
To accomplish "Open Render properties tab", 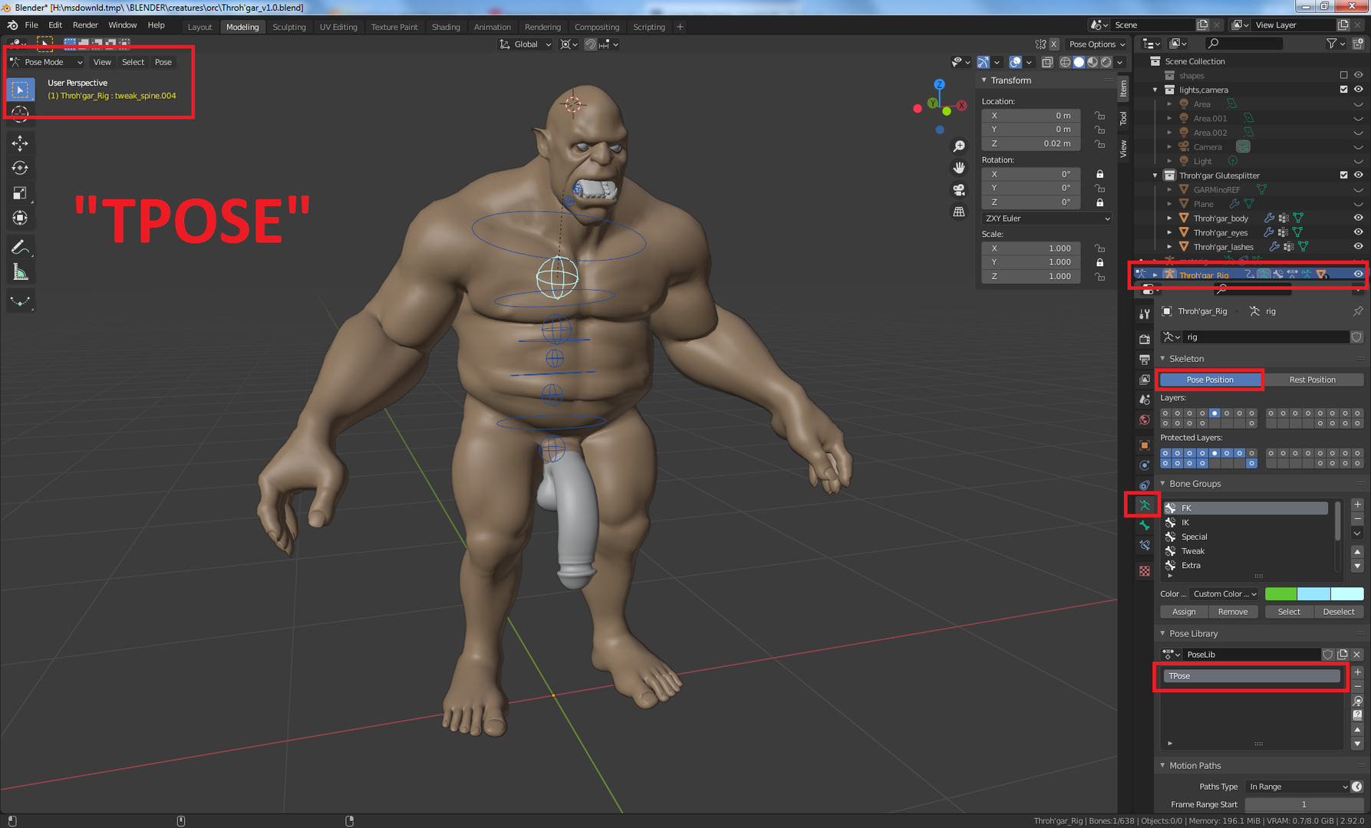I will [1145, 339].
